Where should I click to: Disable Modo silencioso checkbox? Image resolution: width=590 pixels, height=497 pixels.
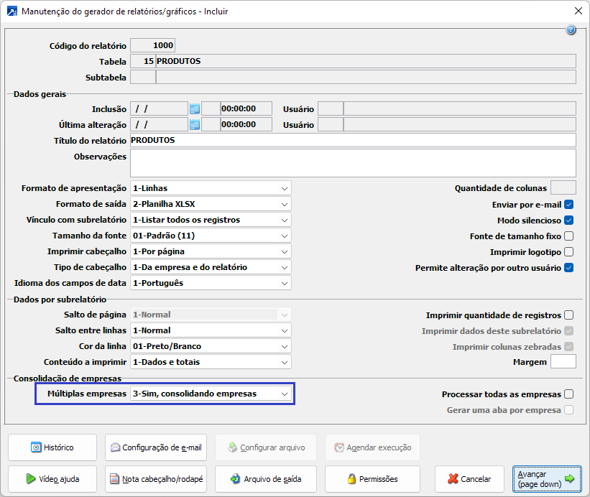coord(568,220)
